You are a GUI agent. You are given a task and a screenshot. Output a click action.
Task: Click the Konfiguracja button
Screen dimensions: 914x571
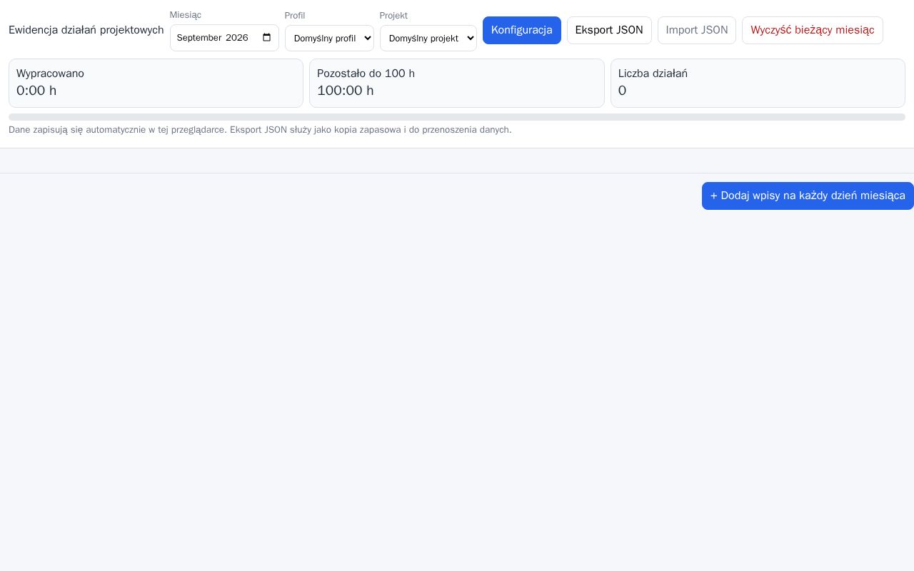pyautogui.click(x=522, y=30)
